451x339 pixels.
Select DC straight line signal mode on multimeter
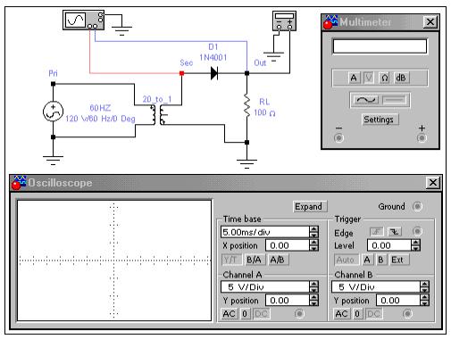[x=395, y=100]
